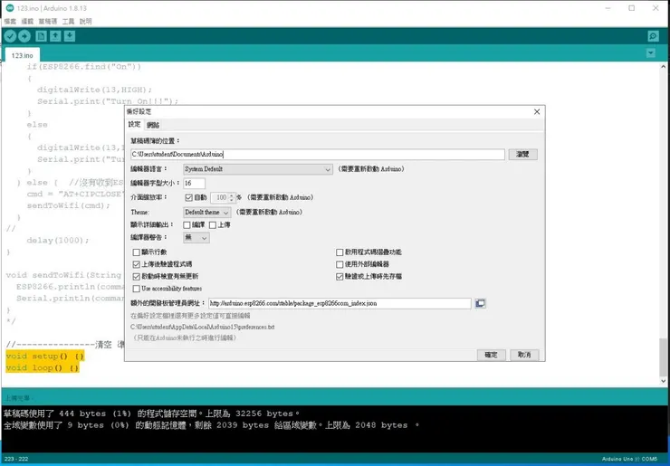Click the 2039 bytes console output line

point(211,425)
